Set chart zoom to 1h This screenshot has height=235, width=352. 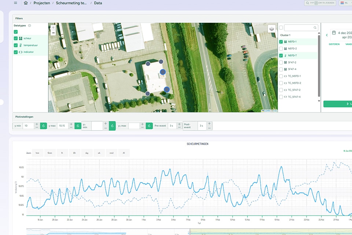(62, 153)
